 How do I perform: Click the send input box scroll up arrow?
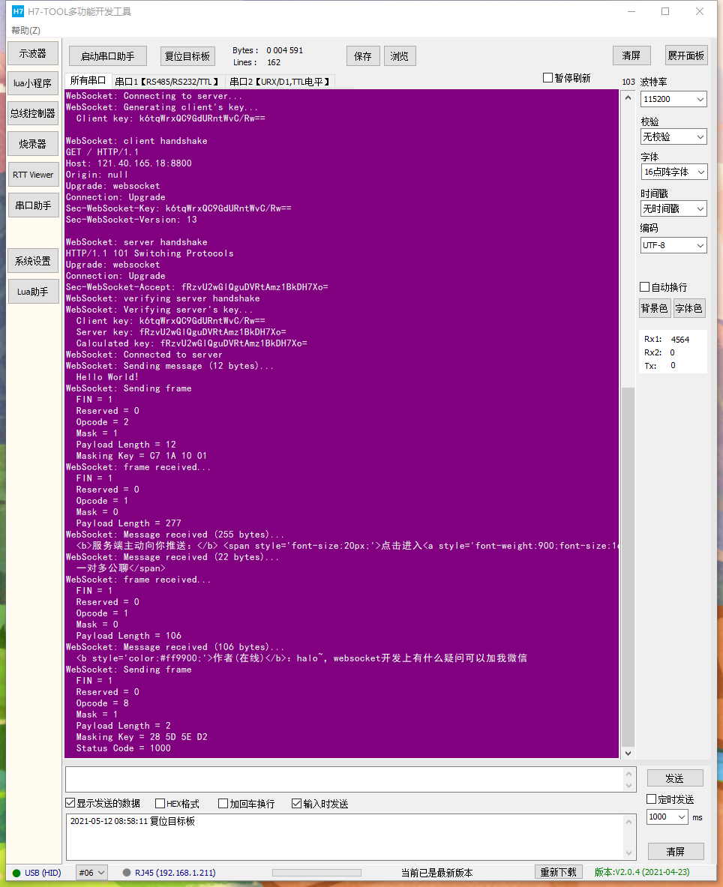[629, 773]
